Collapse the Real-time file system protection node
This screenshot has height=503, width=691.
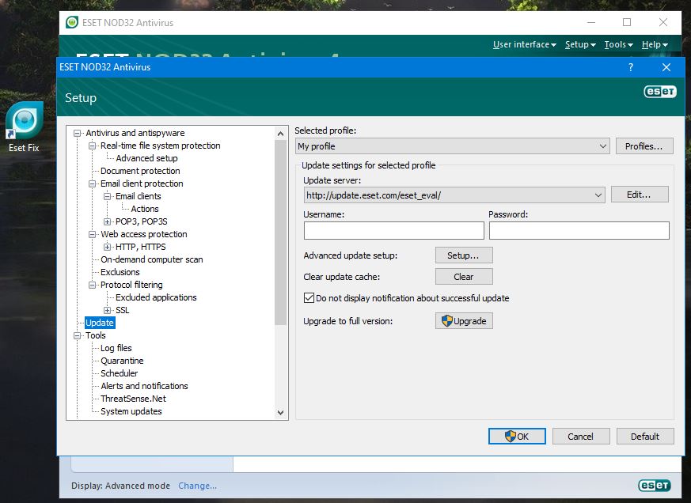pos(92,146)
